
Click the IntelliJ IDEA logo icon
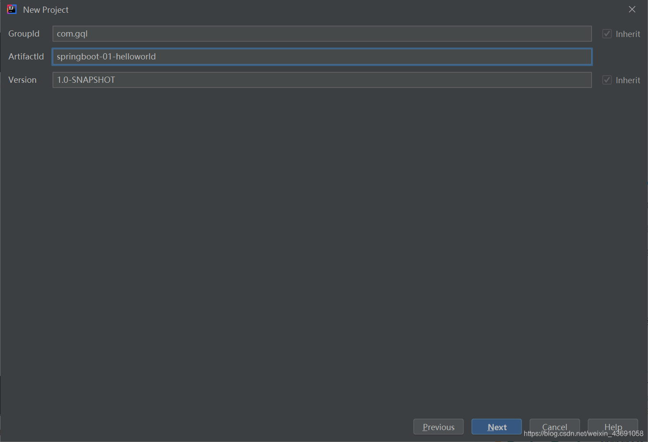point(12,9)
